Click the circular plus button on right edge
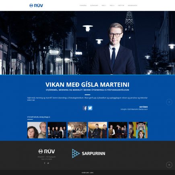 169,102
